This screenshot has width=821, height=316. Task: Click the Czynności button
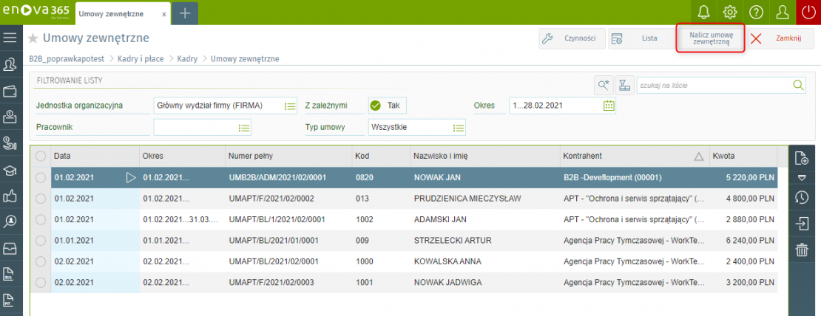pos(572,38)
